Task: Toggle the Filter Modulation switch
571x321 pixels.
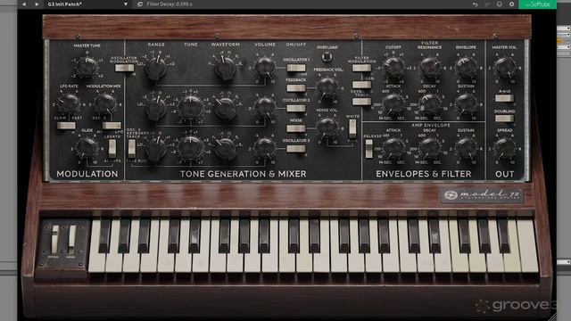Action: [x=361, y=68]
